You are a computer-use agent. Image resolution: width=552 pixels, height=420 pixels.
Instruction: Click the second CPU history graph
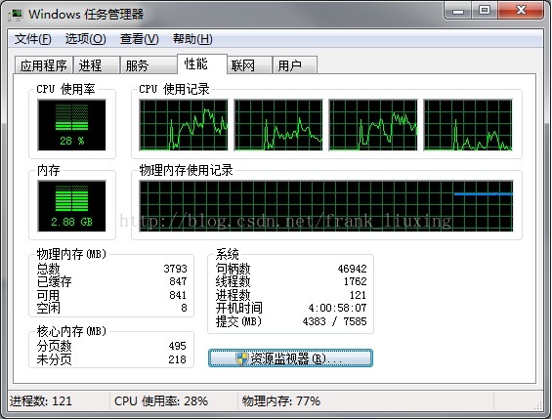click(278, 125)
